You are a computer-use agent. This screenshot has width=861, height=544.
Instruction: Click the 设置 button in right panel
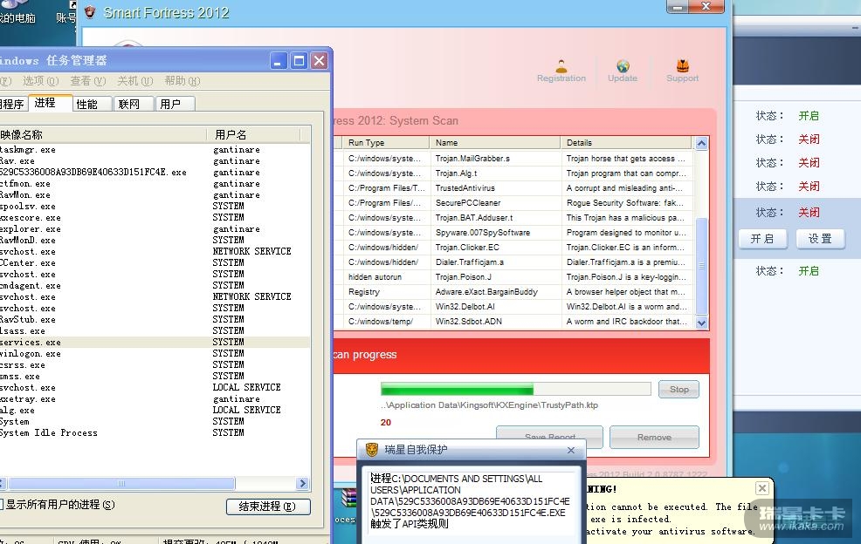click(x=820, y=239)
